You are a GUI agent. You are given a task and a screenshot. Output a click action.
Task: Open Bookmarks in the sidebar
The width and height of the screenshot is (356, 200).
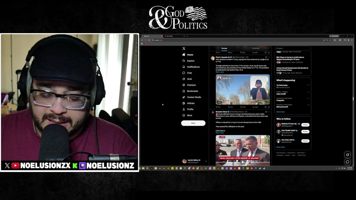(190, 91)
